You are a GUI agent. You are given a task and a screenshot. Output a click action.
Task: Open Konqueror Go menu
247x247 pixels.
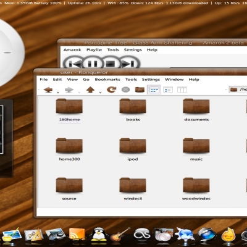tap(86, 80)
